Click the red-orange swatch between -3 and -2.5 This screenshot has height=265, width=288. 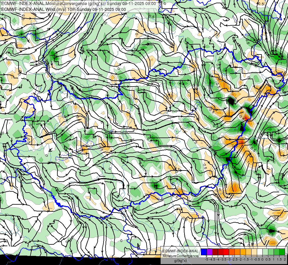coord(232,252)
